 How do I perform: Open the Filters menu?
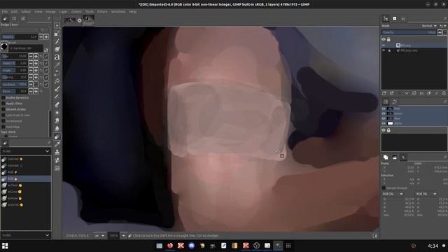[102, 12]
